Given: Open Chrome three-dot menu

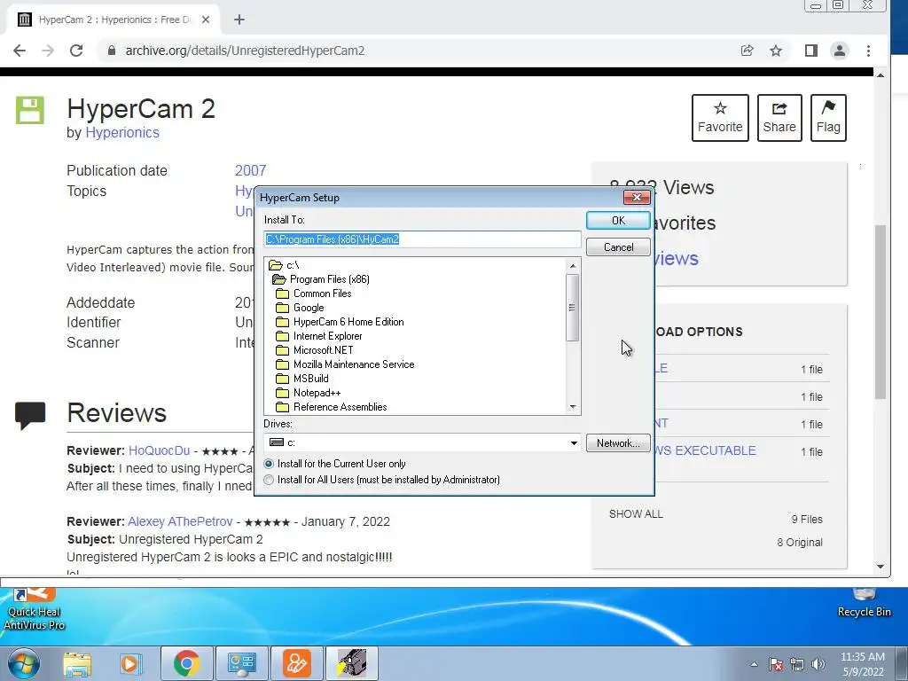Looking at the screenshot, I should (868, 51).
